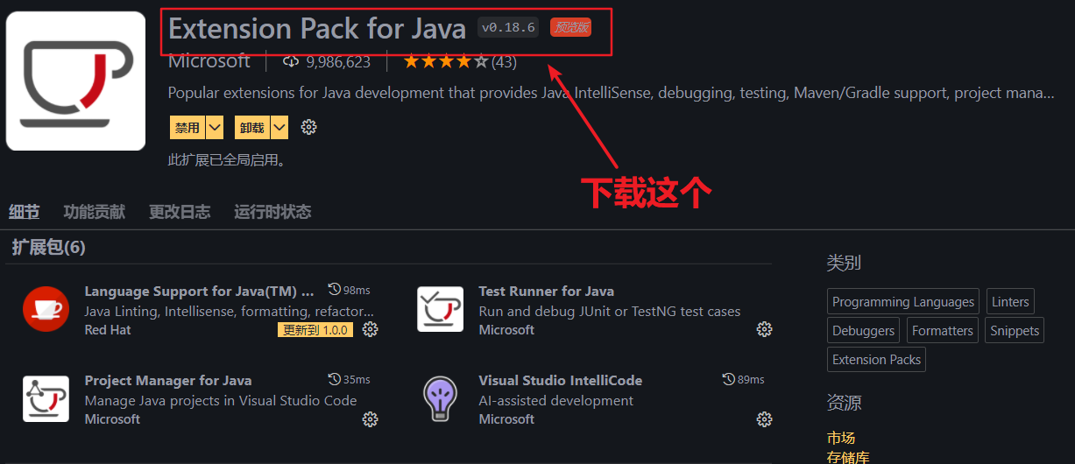
Task: Open gear for Language Support for Java
Action: pyautogui.click(x=371, y=329)
